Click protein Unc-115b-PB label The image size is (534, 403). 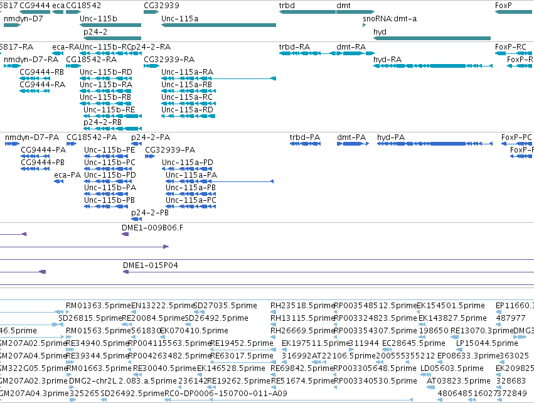click(110, 200)
